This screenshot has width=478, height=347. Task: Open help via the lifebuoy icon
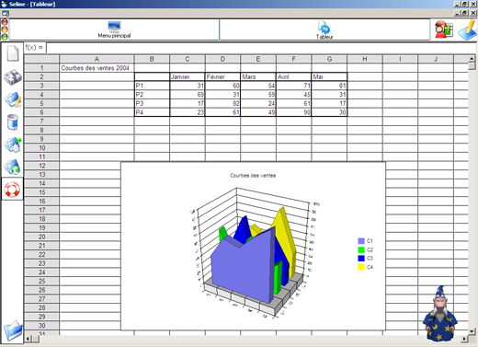click(12, 190)
